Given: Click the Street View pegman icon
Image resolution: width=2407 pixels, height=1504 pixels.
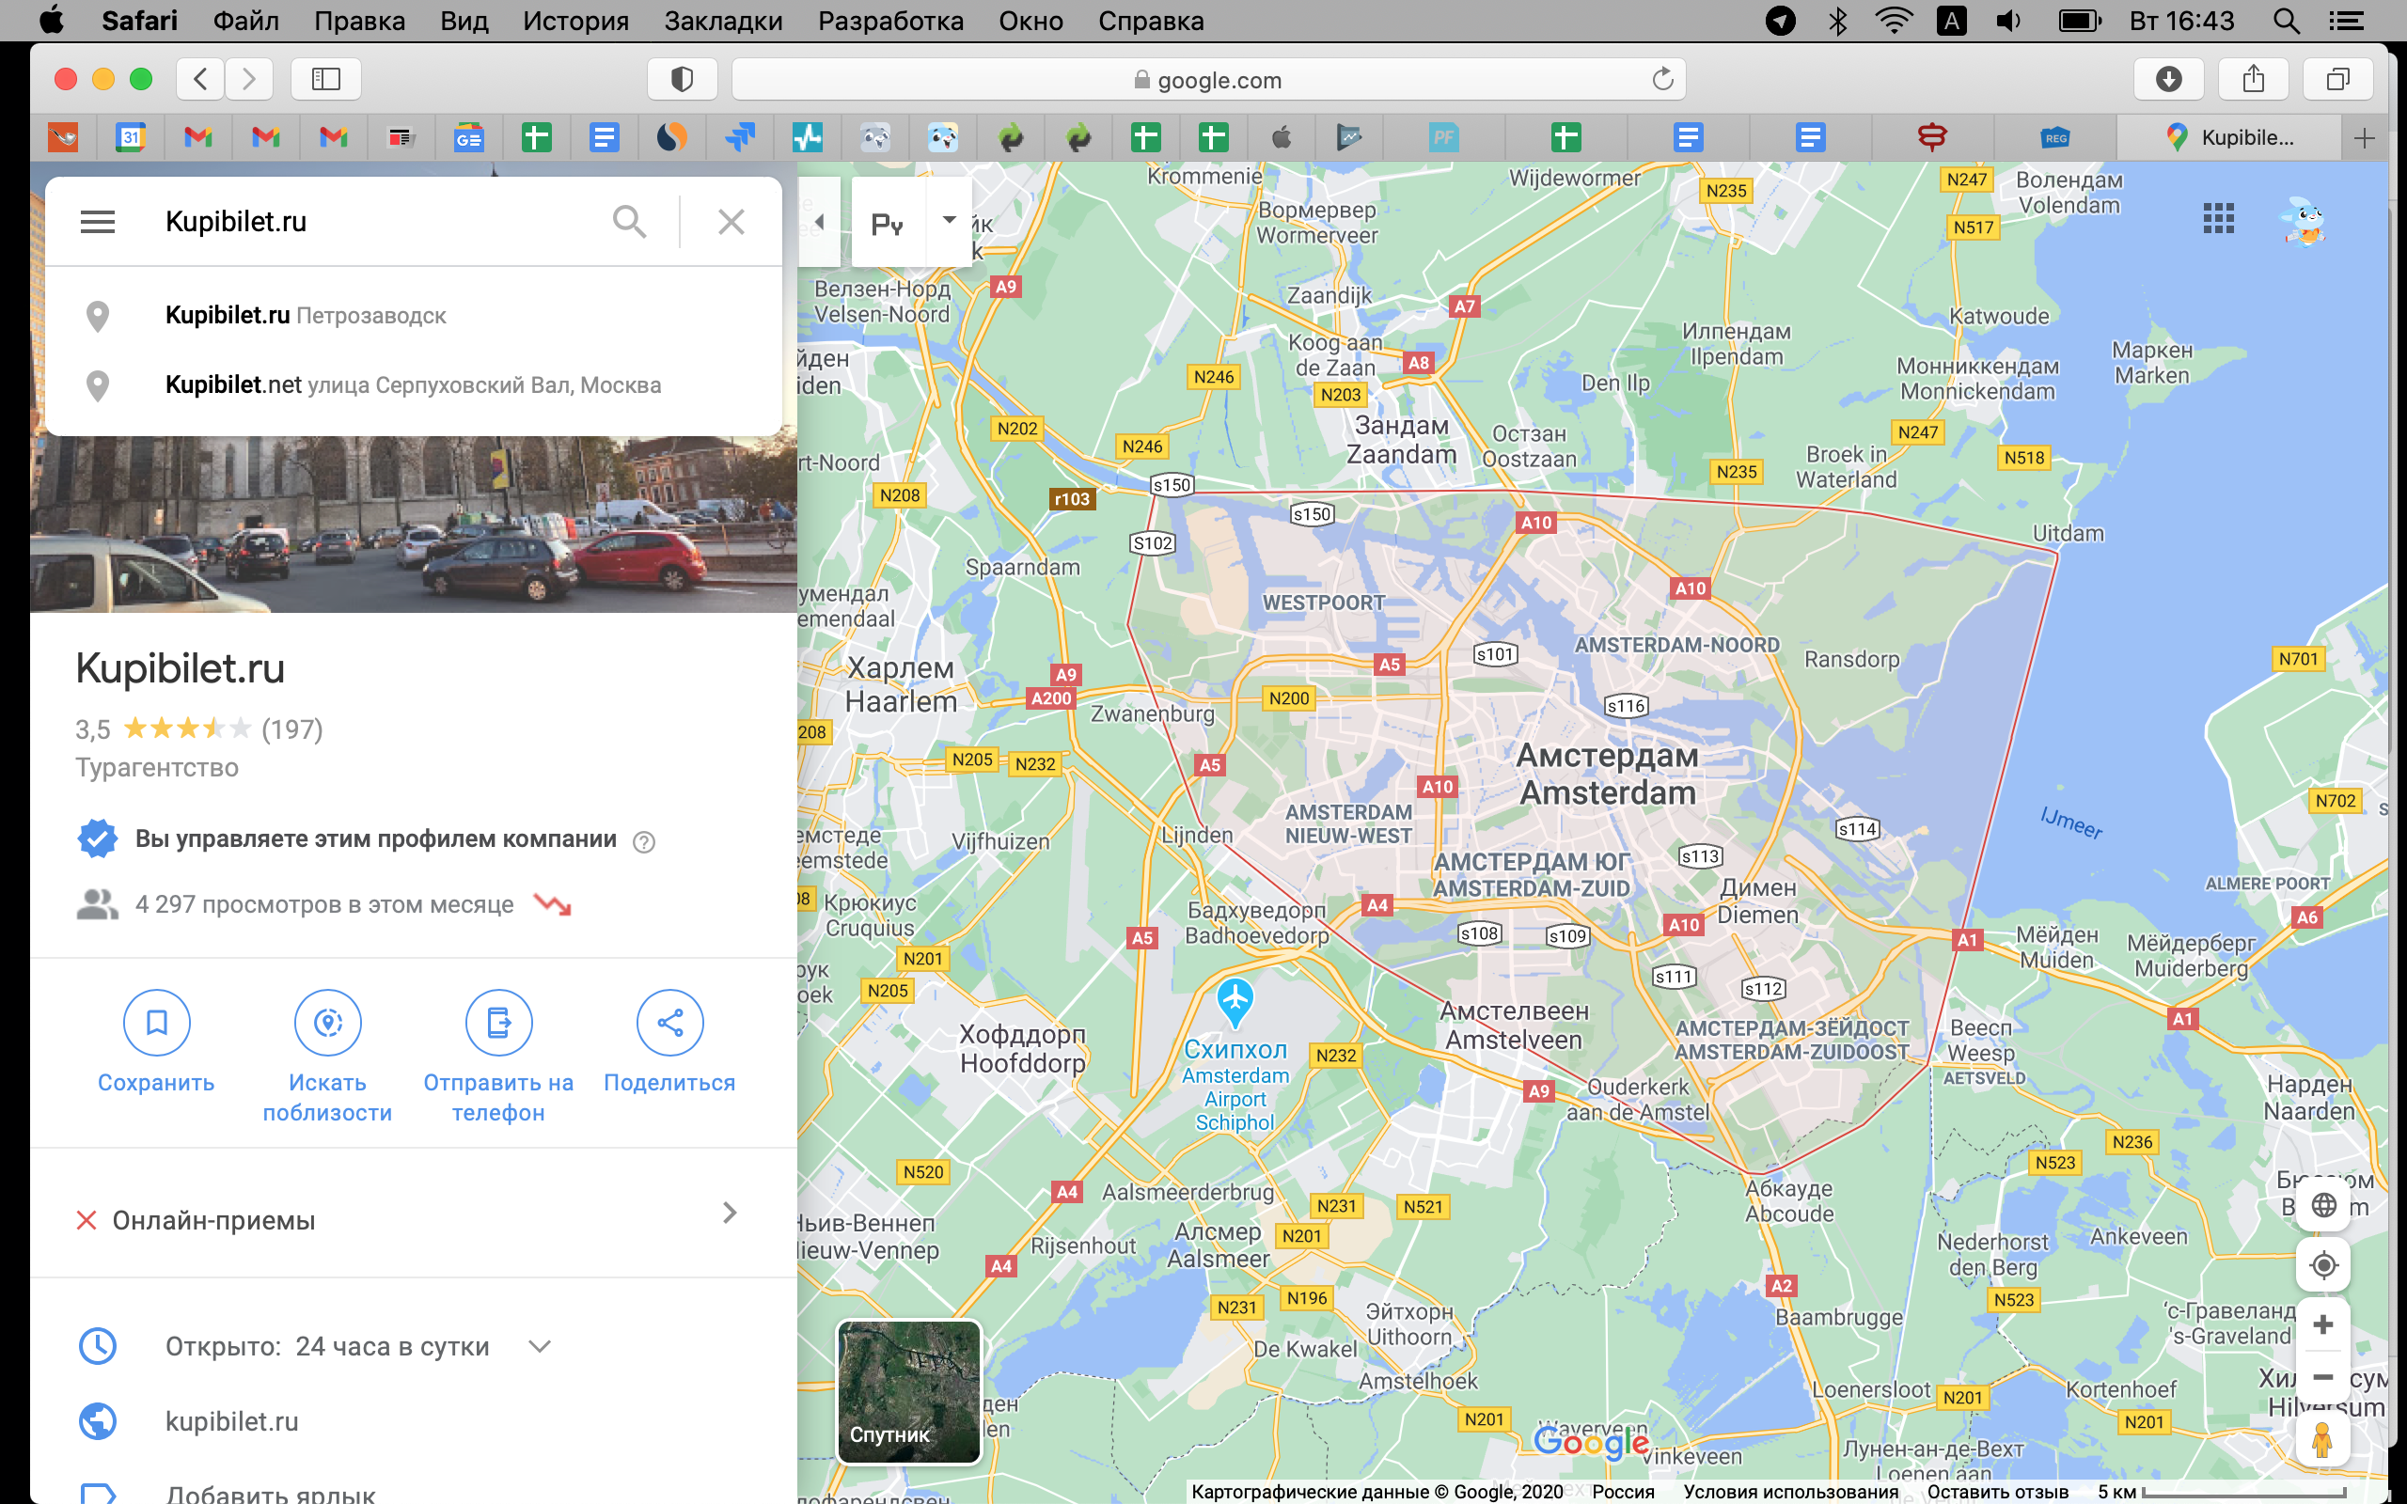Looking at the screenshot, I should click(2322, 1438).
